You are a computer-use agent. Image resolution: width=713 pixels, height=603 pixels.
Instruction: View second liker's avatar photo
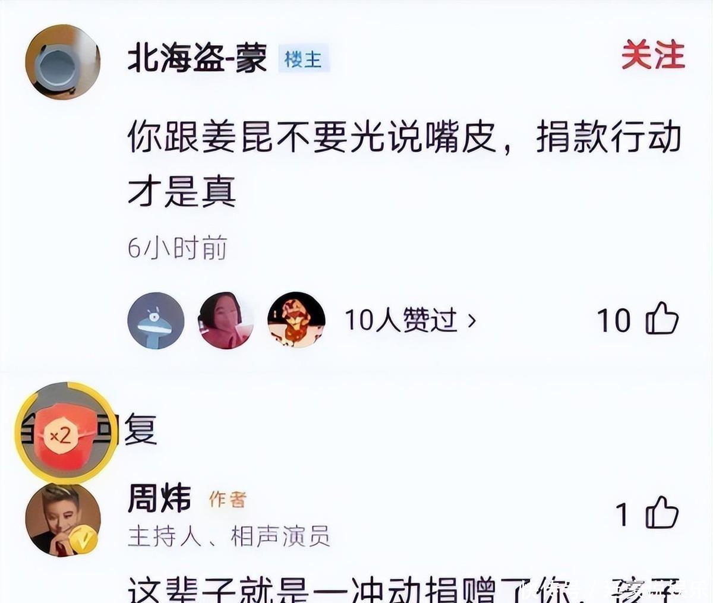(226, 320)
